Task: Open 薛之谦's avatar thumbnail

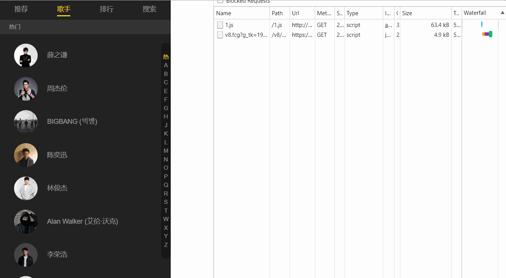Action: (x=26, y=55)
